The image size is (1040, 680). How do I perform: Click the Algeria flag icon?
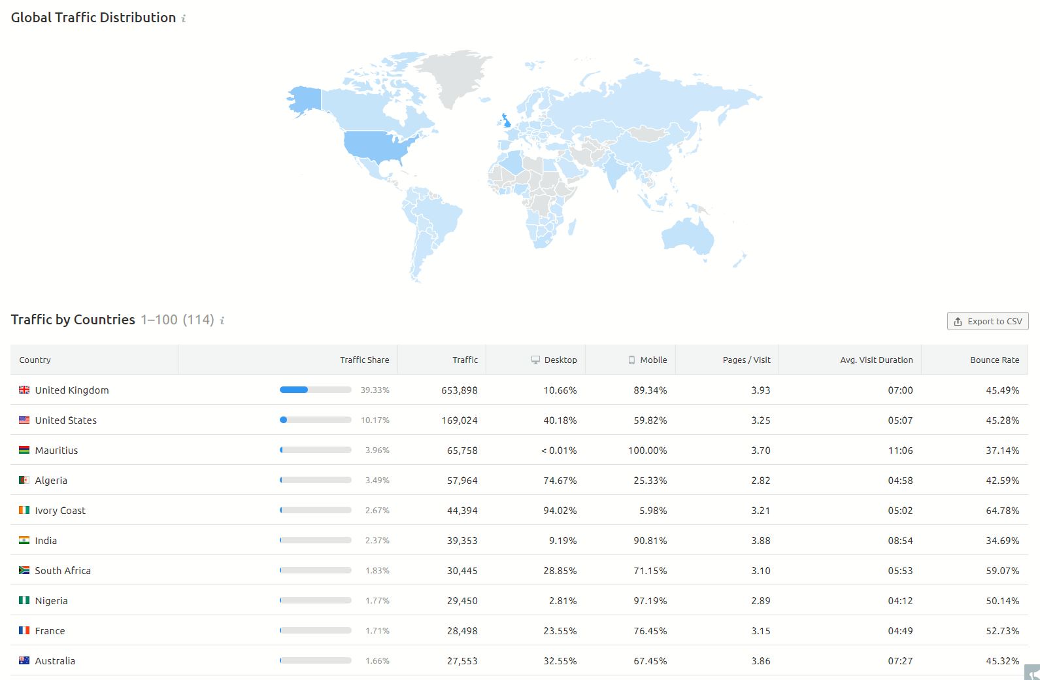24,480
